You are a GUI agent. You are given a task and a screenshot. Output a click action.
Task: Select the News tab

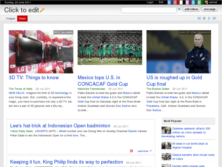pos(22,18)
